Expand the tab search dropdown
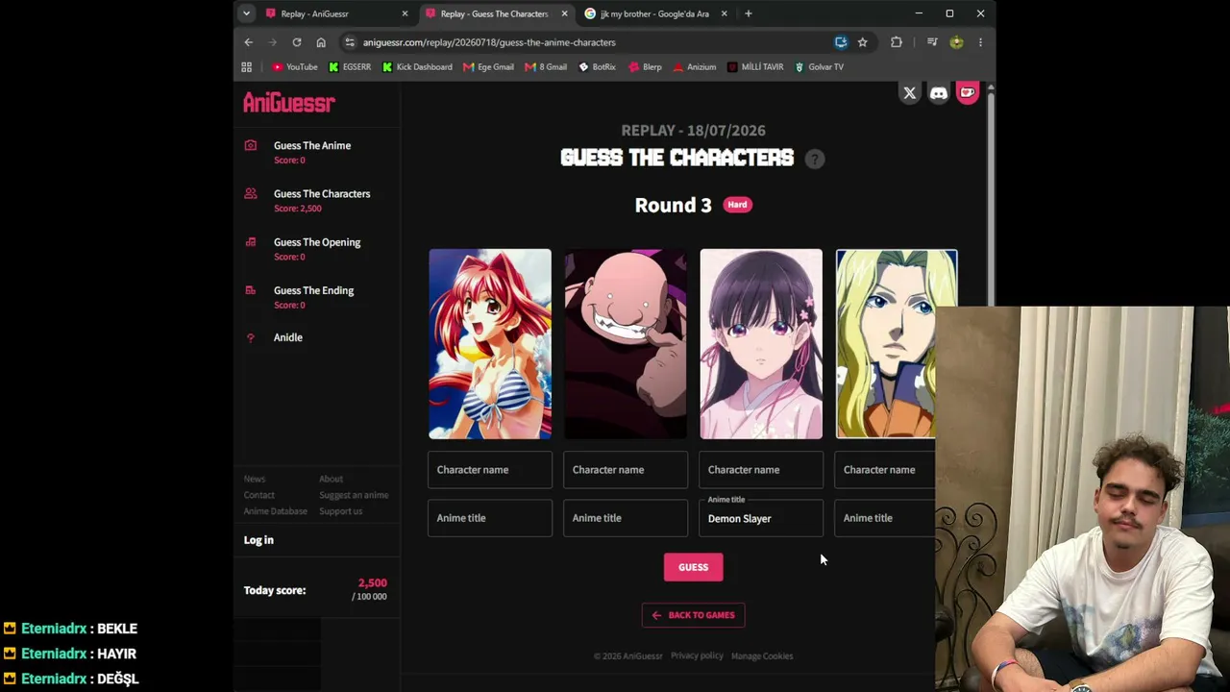The height and width of the screenshot is (692, 1230). [247, 13]
